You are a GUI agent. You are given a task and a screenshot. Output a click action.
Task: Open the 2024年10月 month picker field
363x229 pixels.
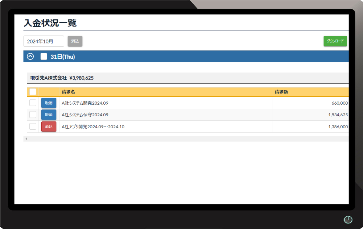pos(44,41)
